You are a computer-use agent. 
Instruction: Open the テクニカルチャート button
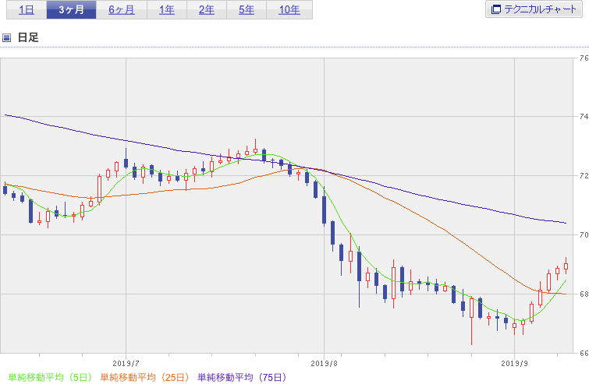coord(534,9)
